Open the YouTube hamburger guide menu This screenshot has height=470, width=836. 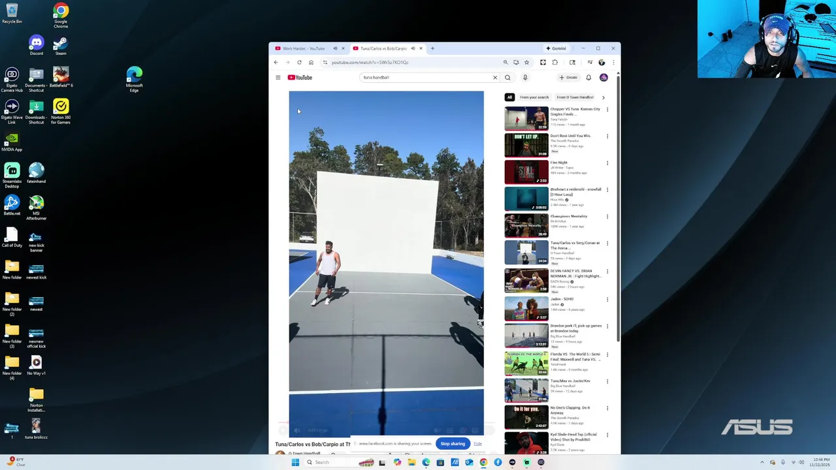pos(278,78)
